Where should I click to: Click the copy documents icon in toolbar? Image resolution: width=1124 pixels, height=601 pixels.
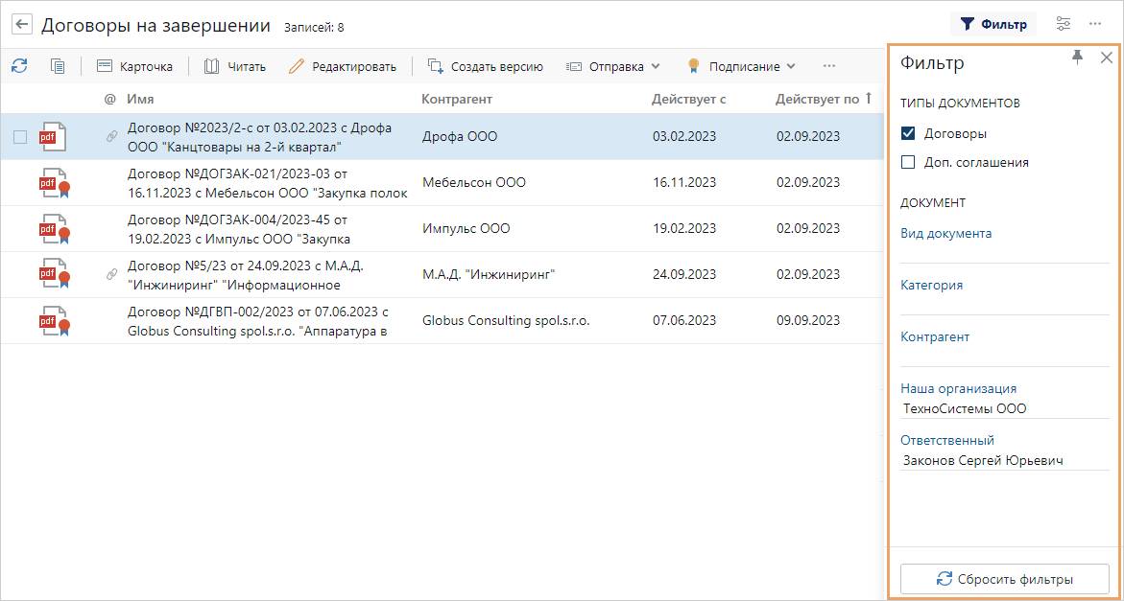click(58, 66)
